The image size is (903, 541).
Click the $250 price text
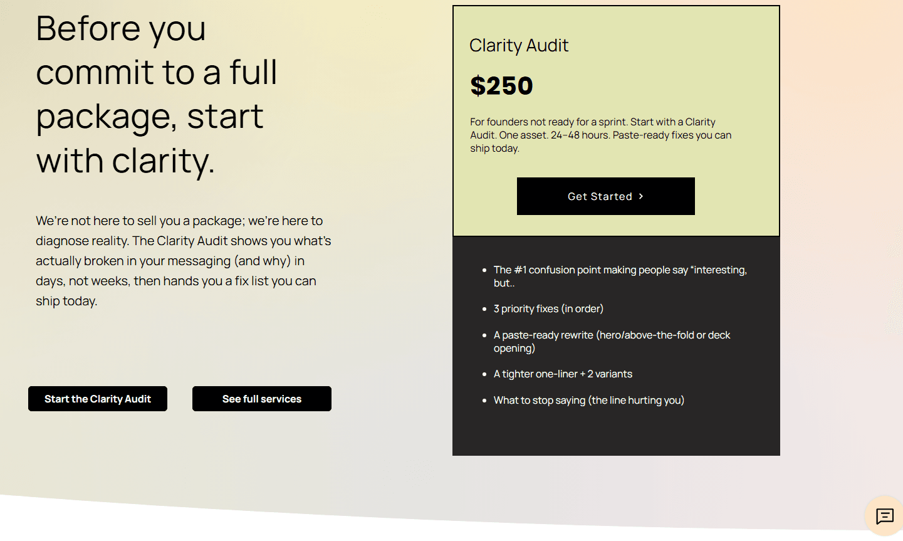(x=501, y=86)
